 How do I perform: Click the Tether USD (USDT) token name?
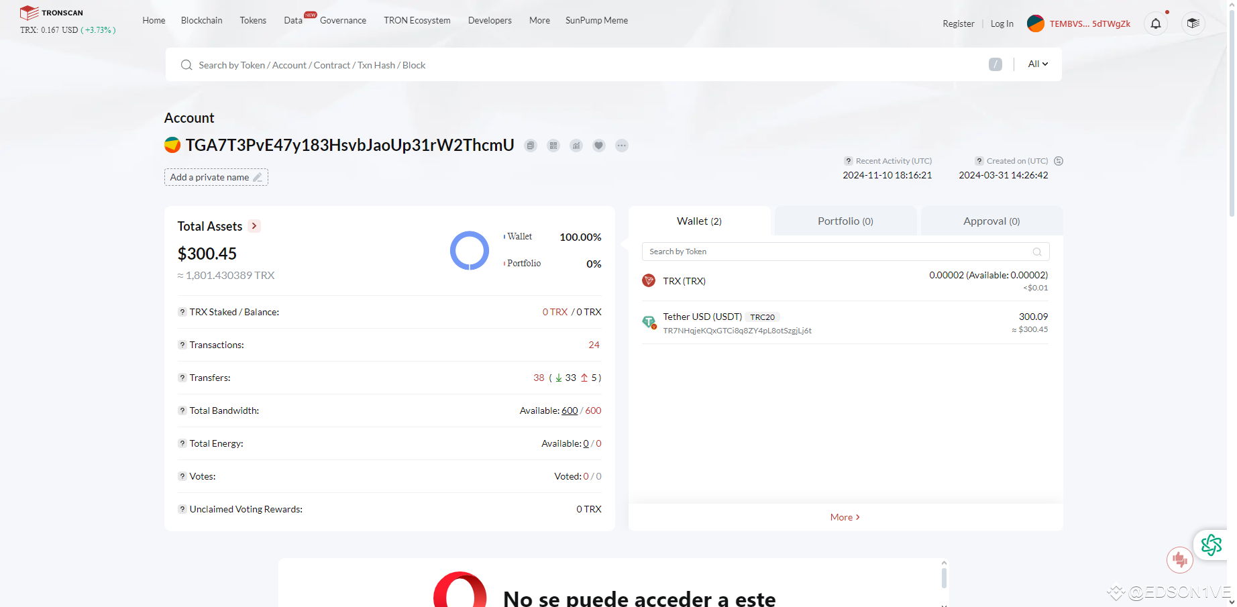[x=702, y=317]
